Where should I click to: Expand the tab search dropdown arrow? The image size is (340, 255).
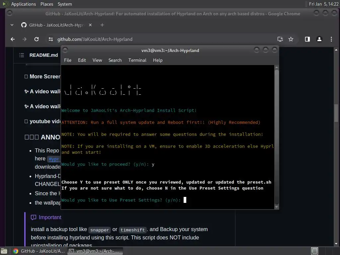(12, 25)
